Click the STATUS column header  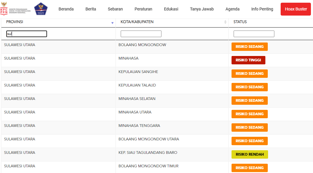coord(240,22)
